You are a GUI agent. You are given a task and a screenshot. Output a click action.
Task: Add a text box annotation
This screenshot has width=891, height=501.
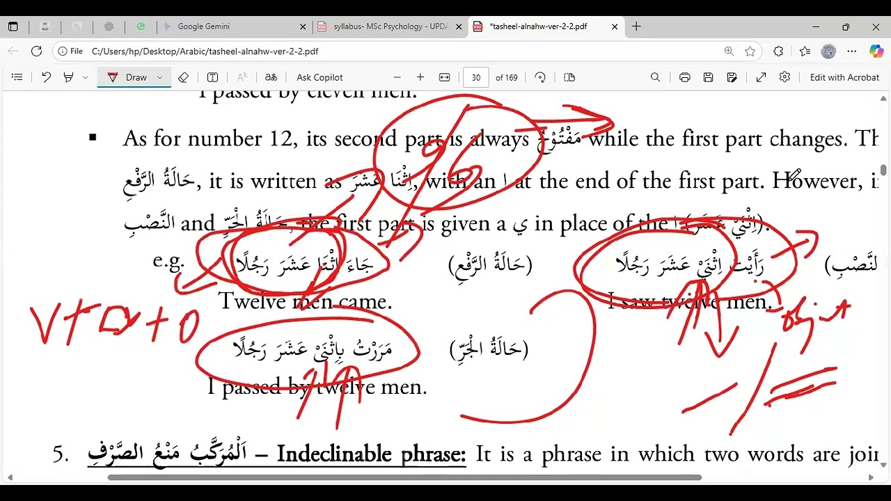213,77
